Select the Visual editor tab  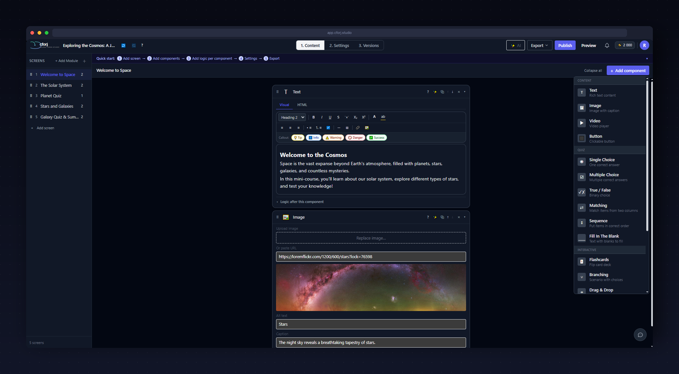point(284,105)
